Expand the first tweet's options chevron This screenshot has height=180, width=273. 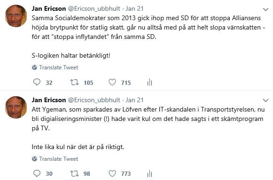point(265,9)
